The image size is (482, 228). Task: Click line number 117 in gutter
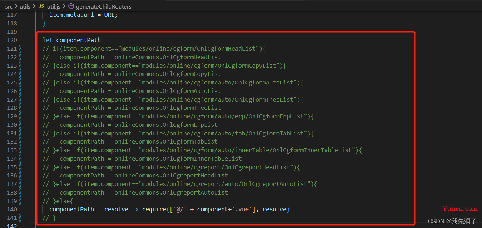coord(12,15)
